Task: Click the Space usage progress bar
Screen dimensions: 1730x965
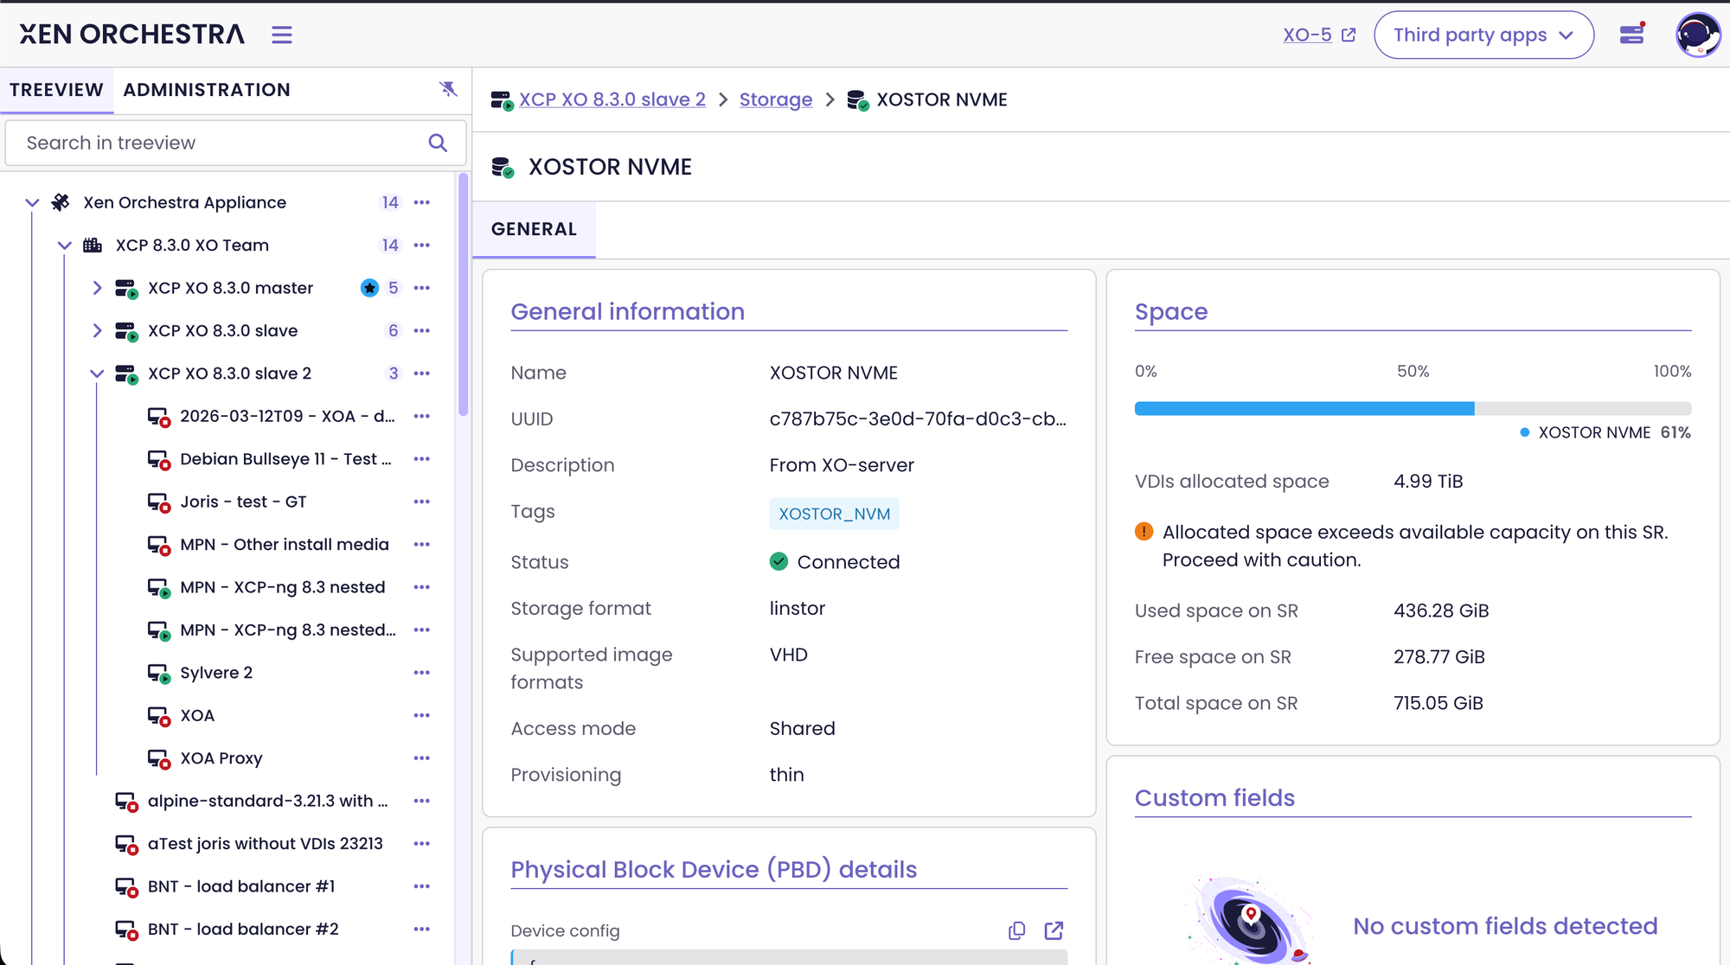Action: (1413, 408)
